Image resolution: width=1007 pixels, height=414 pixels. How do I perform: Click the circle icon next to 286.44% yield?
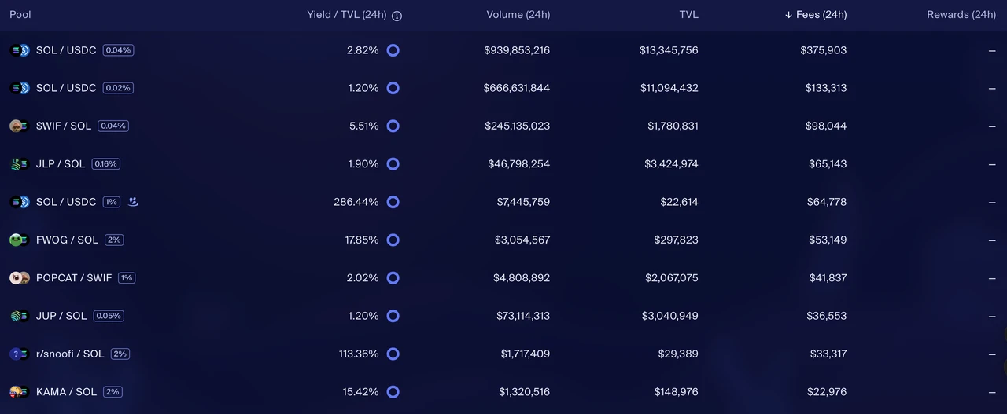[x=393, y=202]
